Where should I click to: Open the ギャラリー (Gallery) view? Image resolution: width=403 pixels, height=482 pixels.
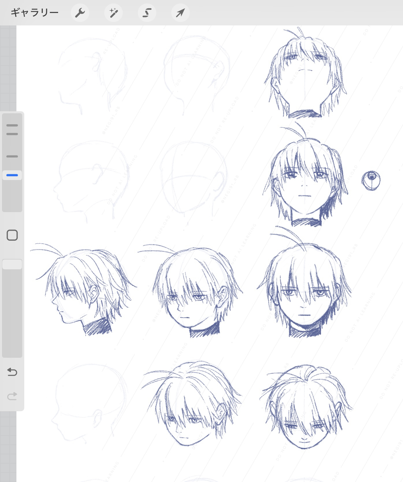pos(34,13)
